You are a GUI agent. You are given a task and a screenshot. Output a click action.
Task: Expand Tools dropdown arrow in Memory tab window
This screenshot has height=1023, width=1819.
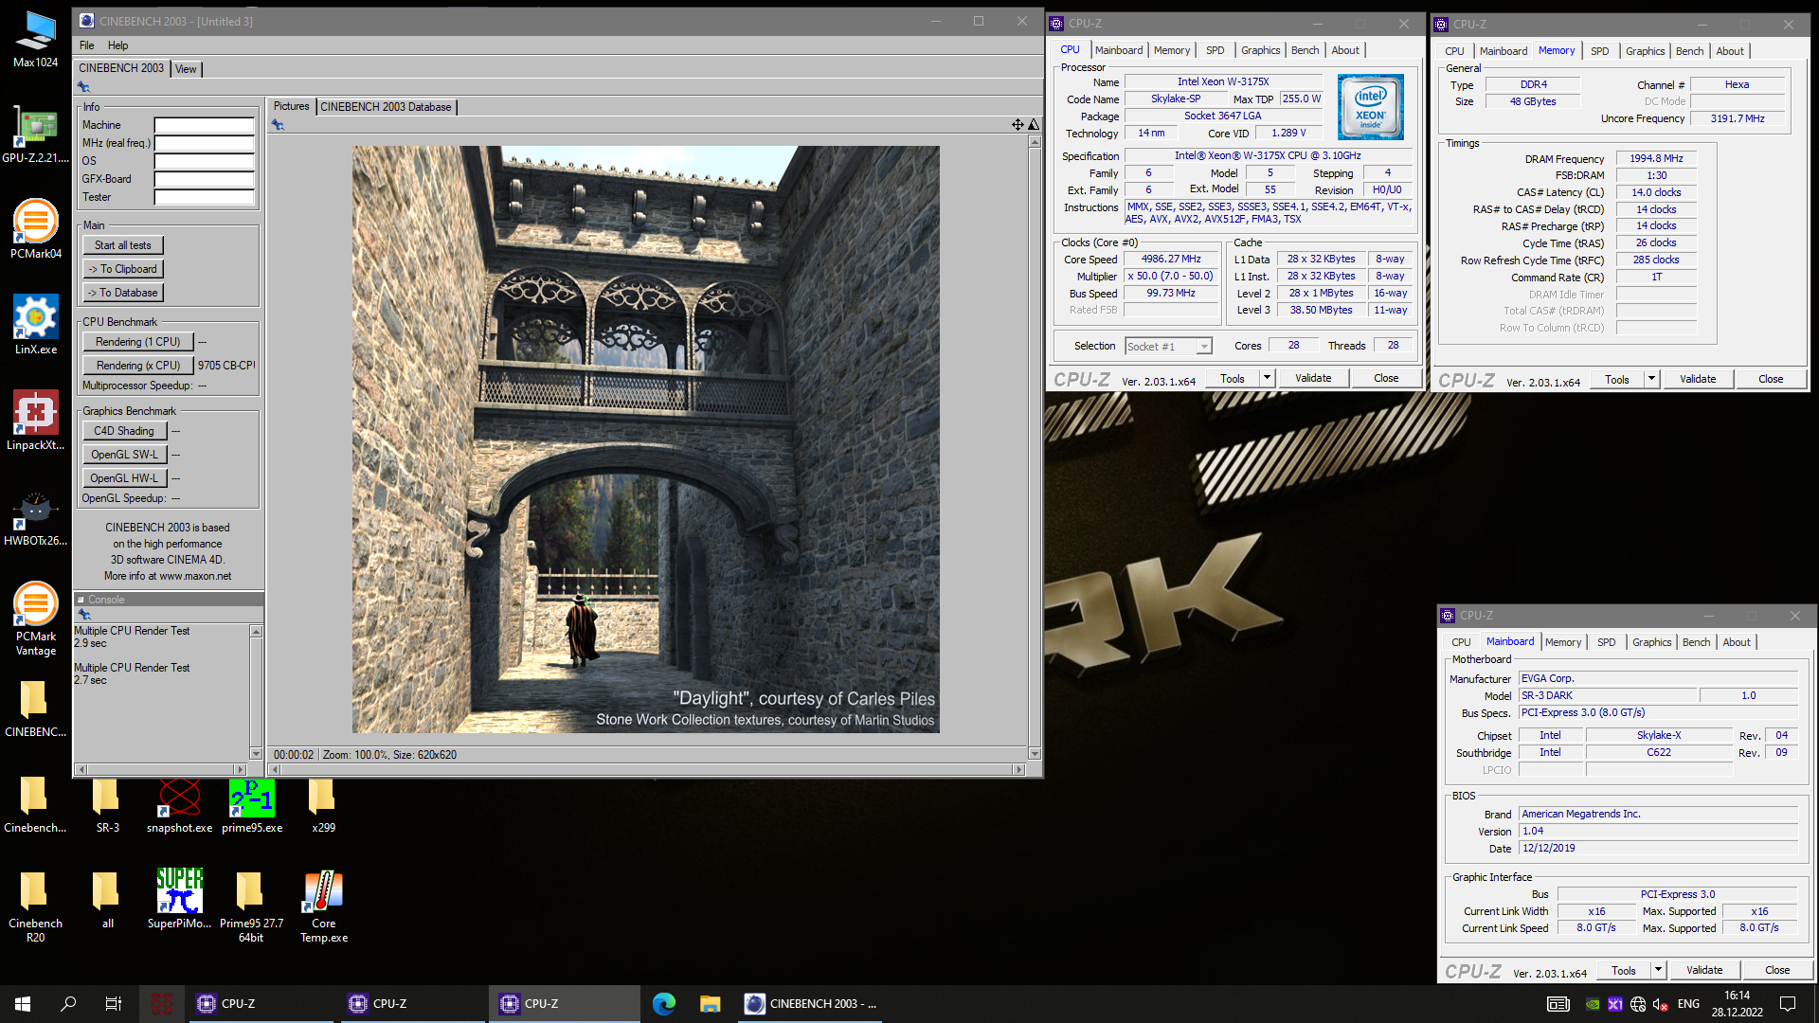point(1651,379)
